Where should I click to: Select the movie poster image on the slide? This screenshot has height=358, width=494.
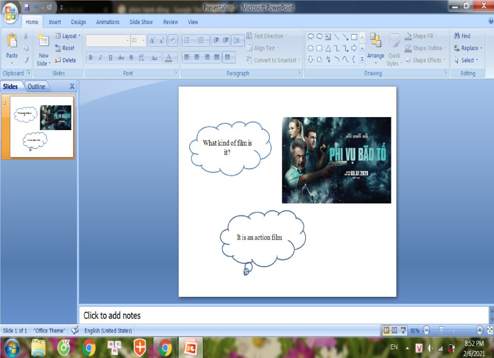pyautogui.click(x=336, y=160)
